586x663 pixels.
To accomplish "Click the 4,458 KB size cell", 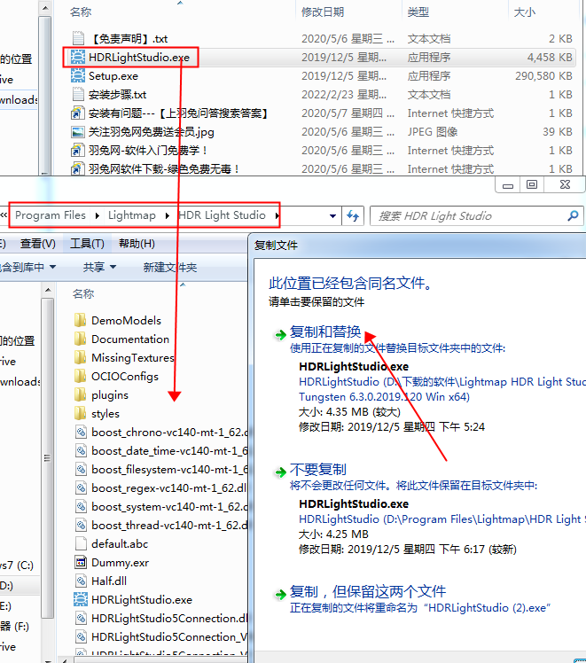I will pos(550,57).
